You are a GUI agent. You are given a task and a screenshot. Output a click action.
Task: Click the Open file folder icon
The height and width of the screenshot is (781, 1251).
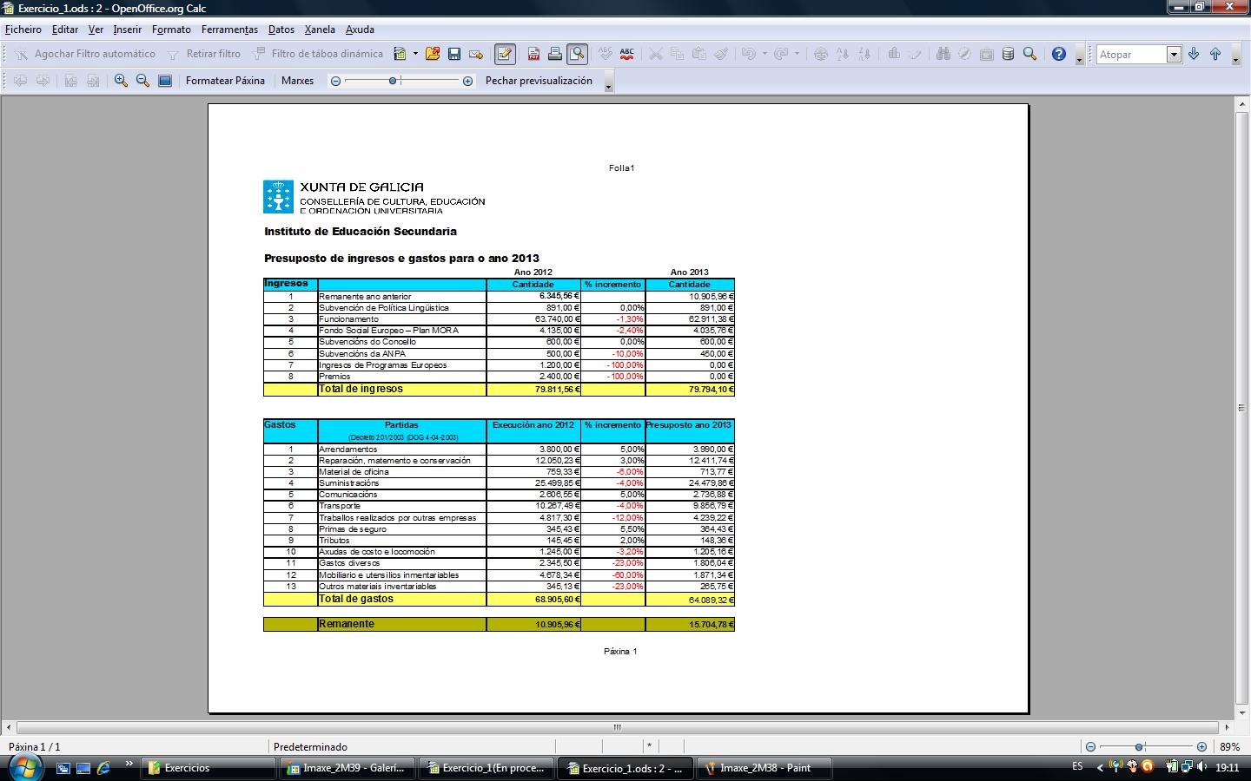pos(433,54)
